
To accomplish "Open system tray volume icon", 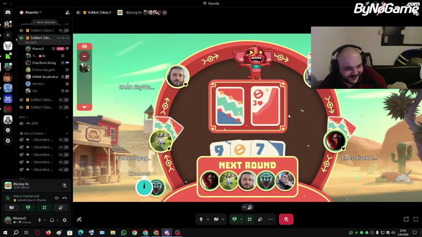I will (x=393, y=233).
